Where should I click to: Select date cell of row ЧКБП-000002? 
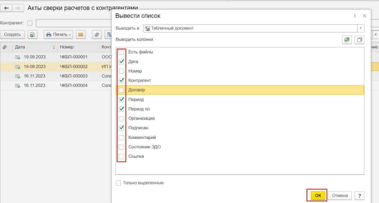point(35,66)
